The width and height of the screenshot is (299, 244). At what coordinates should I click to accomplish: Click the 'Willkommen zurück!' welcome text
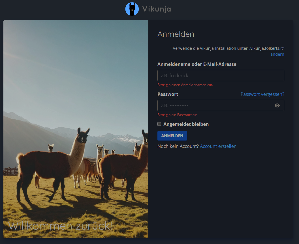60,226
